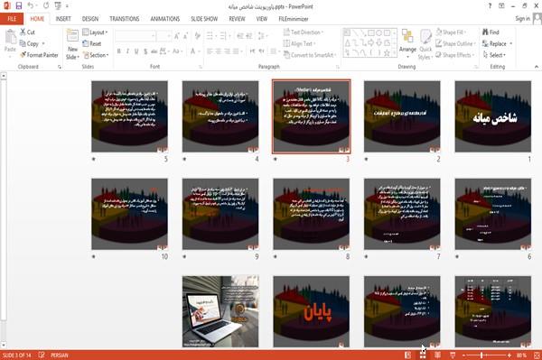Select the laptop photo slide thumbnail
Image resolution: width=542 pixels, height=360 pixels.
coord(220,311)
